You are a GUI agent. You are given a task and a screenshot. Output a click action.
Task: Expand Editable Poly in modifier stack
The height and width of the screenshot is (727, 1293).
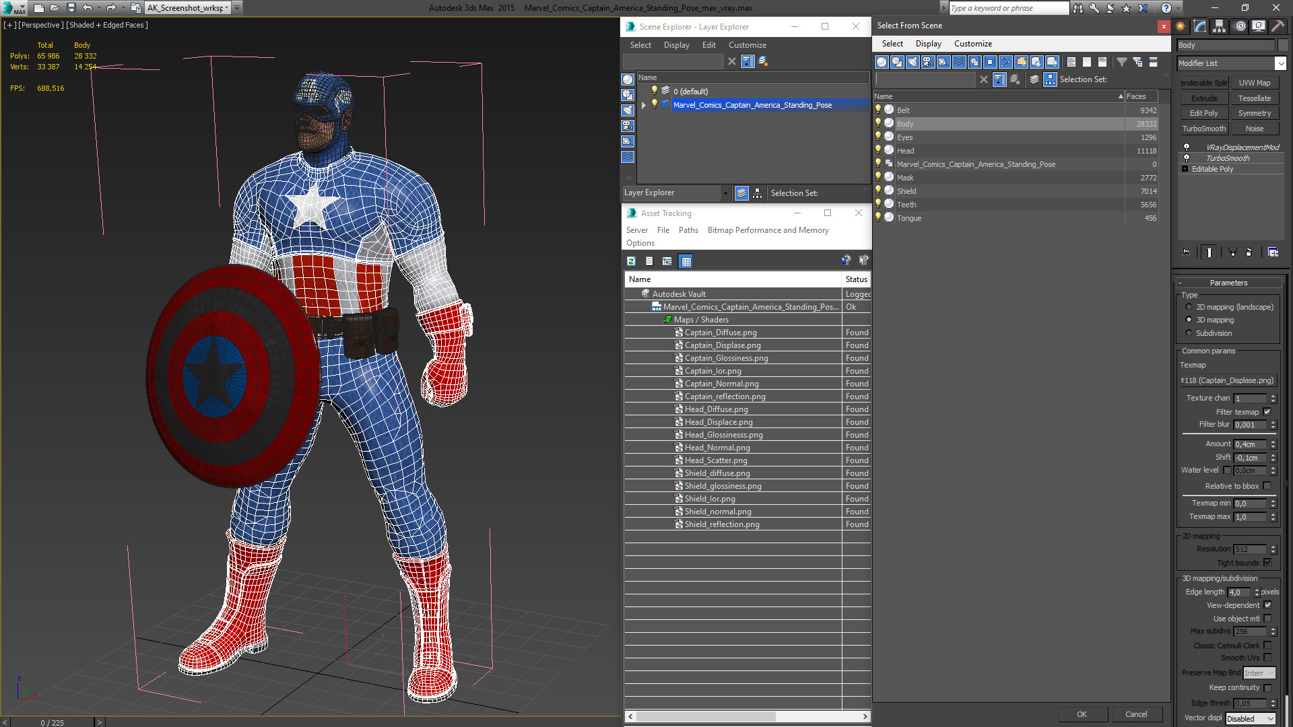tap(1185, 169)
